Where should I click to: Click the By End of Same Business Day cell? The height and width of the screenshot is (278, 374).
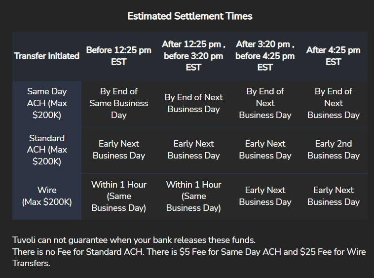coord(118,103)
